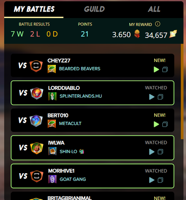Play the BERT010 battle replay

(156, 124)
